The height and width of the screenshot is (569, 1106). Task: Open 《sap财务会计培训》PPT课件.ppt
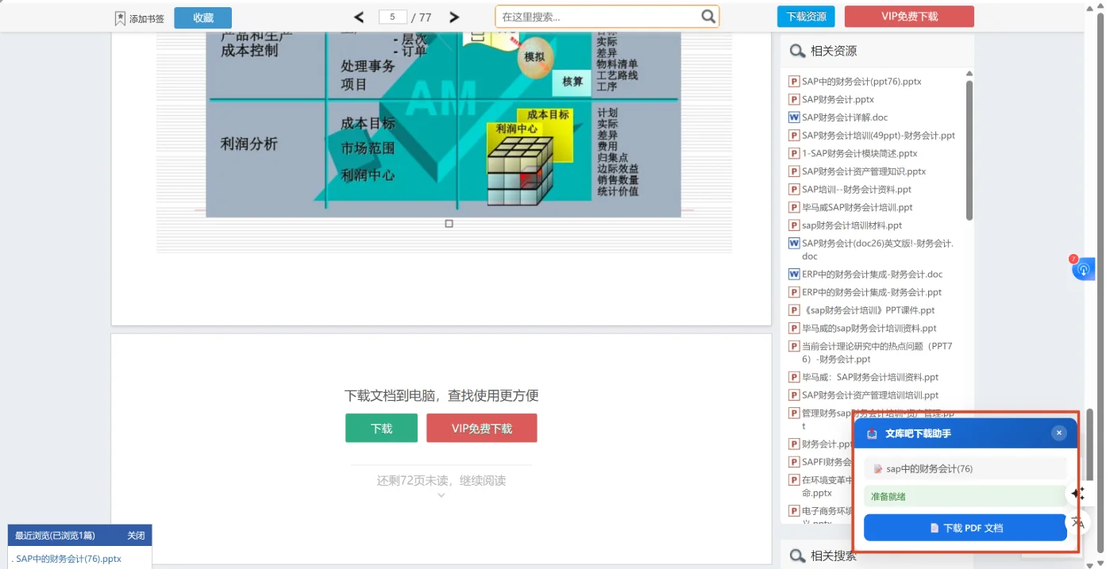pos(869,310)
